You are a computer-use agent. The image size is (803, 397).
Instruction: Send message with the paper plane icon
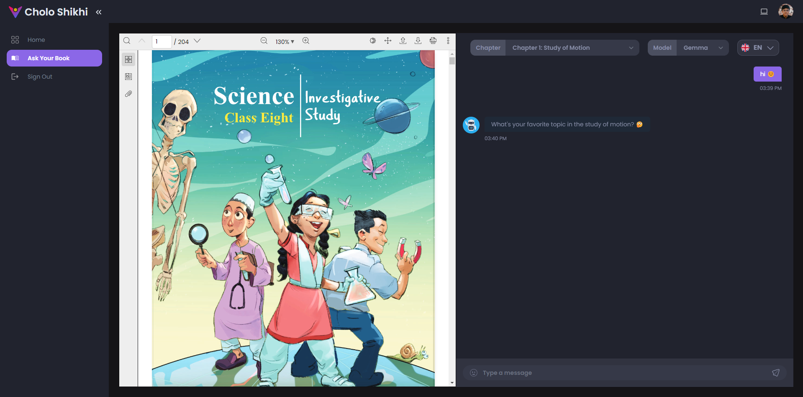click(776, 373)
